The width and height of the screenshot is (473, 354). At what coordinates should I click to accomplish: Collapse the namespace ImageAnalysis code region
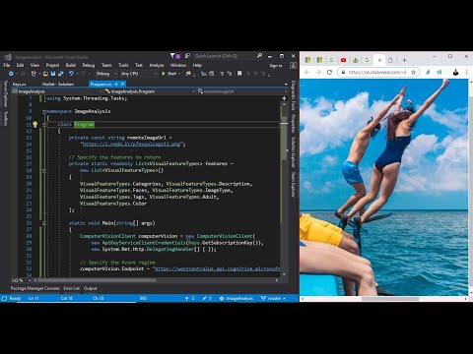pos(44,111)
